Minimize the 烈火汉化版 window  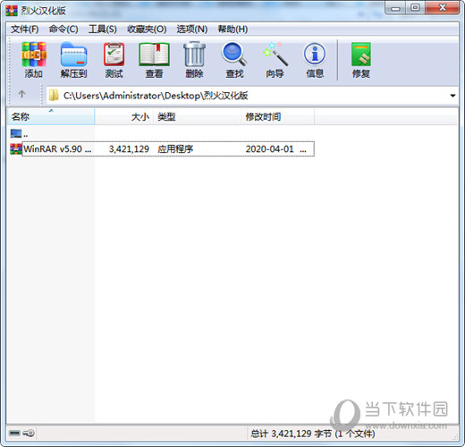(x=395, y=8)
